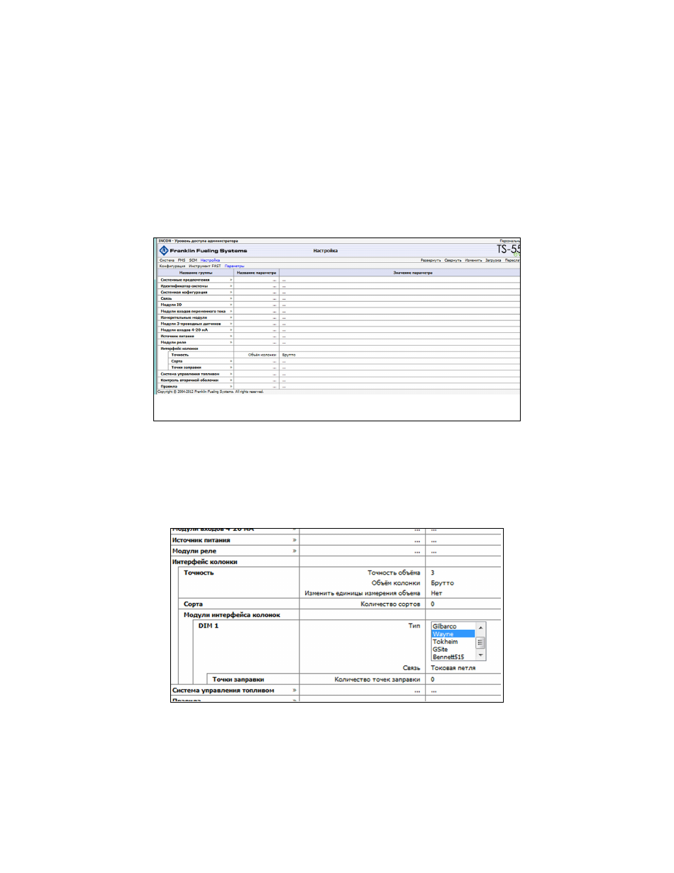The height and width of the screenshot is (873, 674).
Task: Open the Настройка menu item
Action: tap(211, 260)
